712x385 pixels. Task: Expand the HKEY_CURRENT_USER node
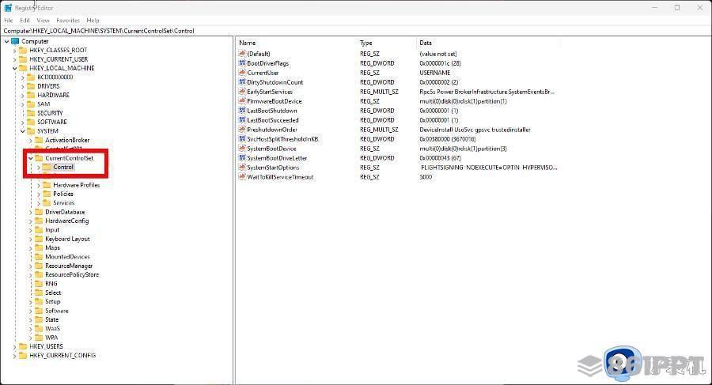[x=14, y=59]
